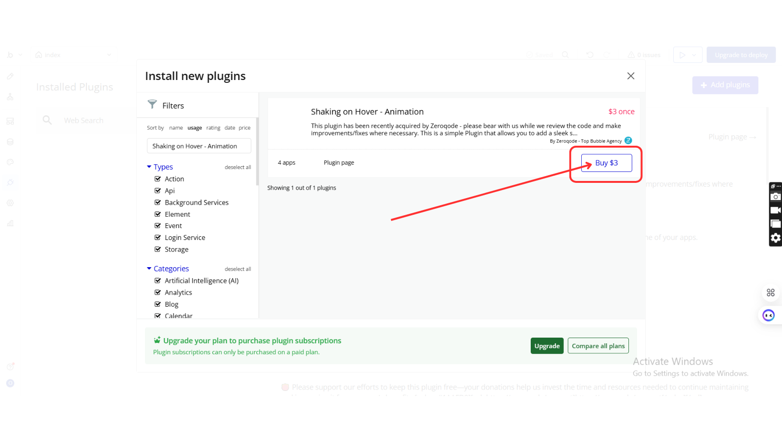Click the Buy $3 button
782x440 pixels.
pos(606,163)
